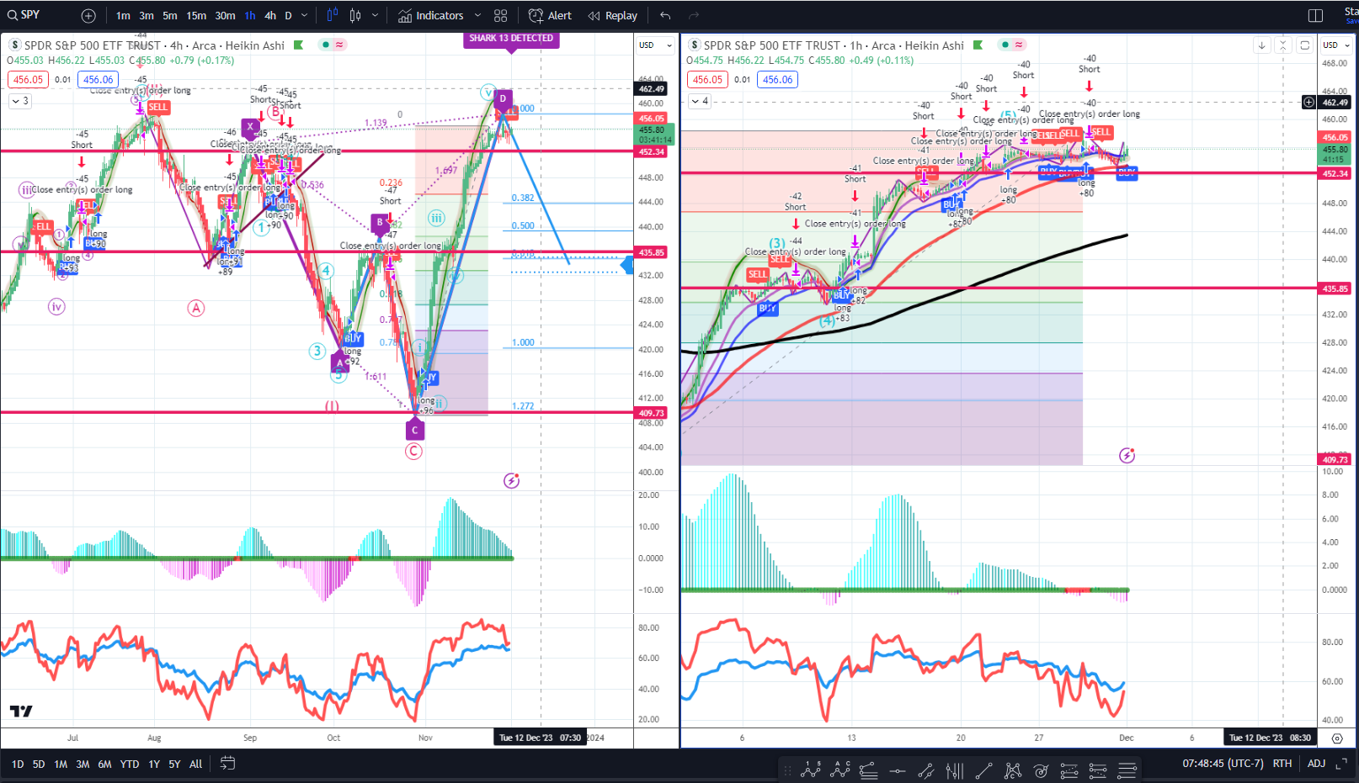Select the 5m timeframe
The width and height of the screenshot is (1359, 783).
click(170, 15)
